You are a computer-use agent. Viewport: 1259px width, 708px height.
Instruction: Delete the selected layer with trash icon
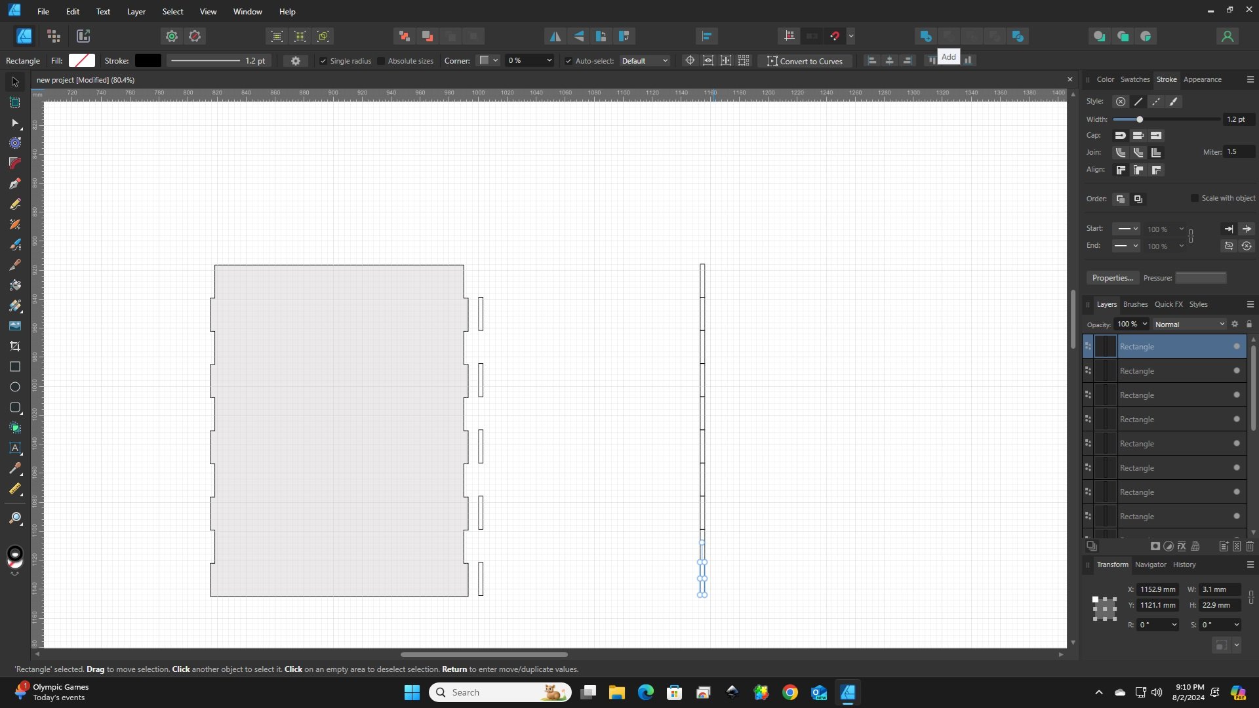pos(1250,546)
